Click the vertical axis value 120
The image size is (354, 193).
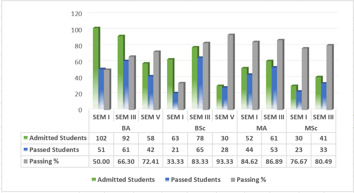point(76,14)
